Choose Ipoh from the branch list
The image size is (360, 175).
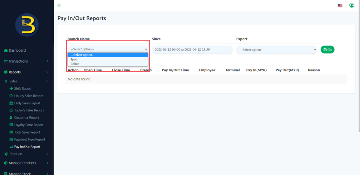click(75, 59)
